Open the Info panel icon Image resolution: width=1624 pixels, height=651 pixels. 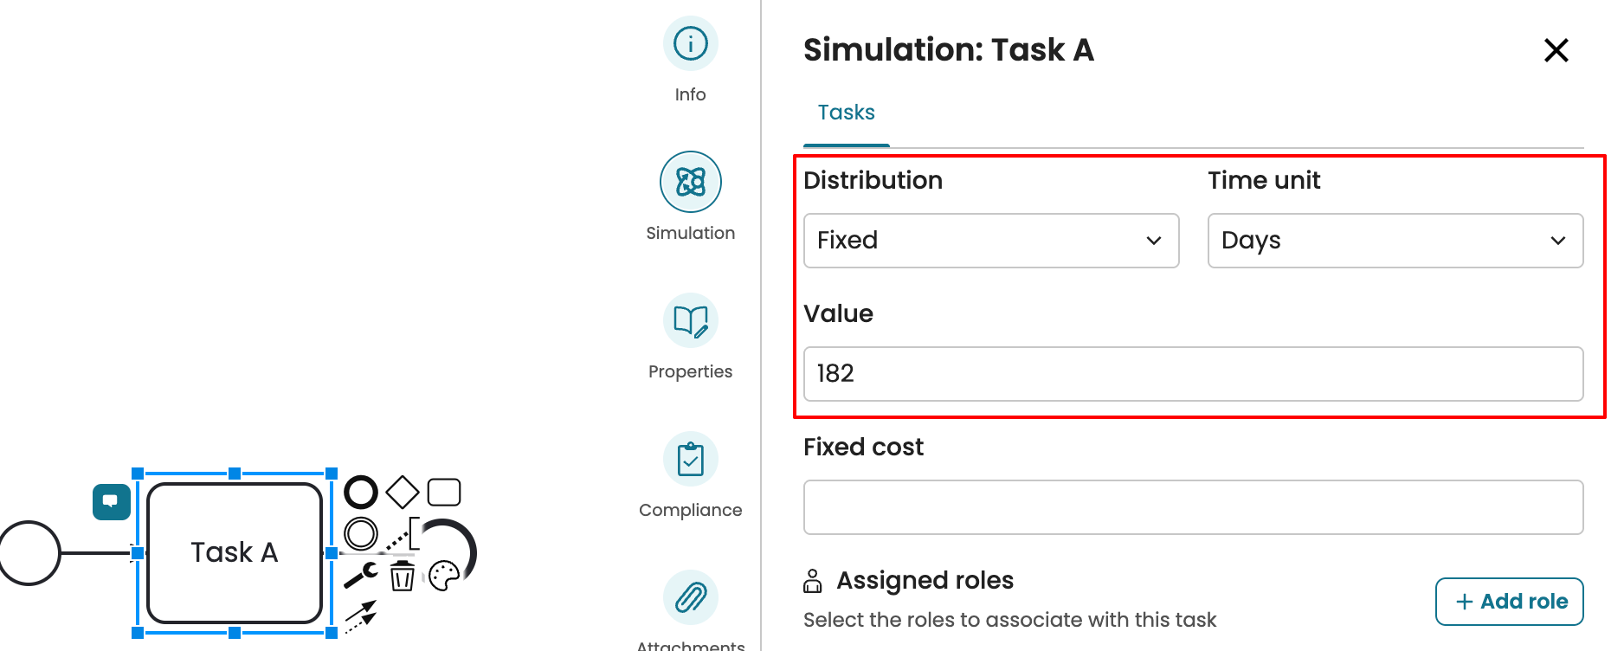pos(690,43)
